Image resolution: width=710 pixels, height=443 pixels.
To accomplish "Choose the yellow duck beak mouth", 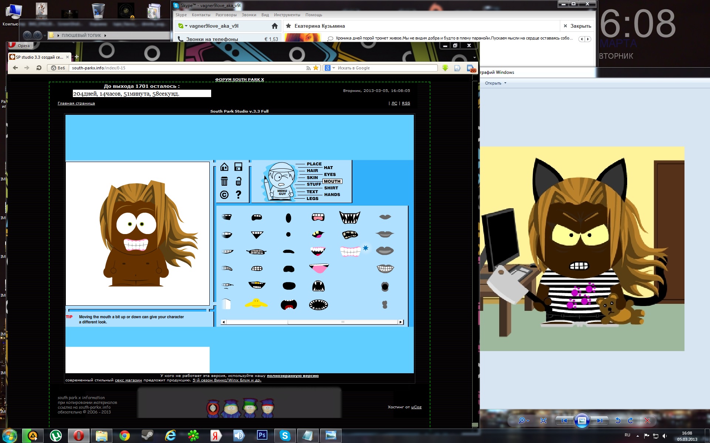I will tap(256, 303).
